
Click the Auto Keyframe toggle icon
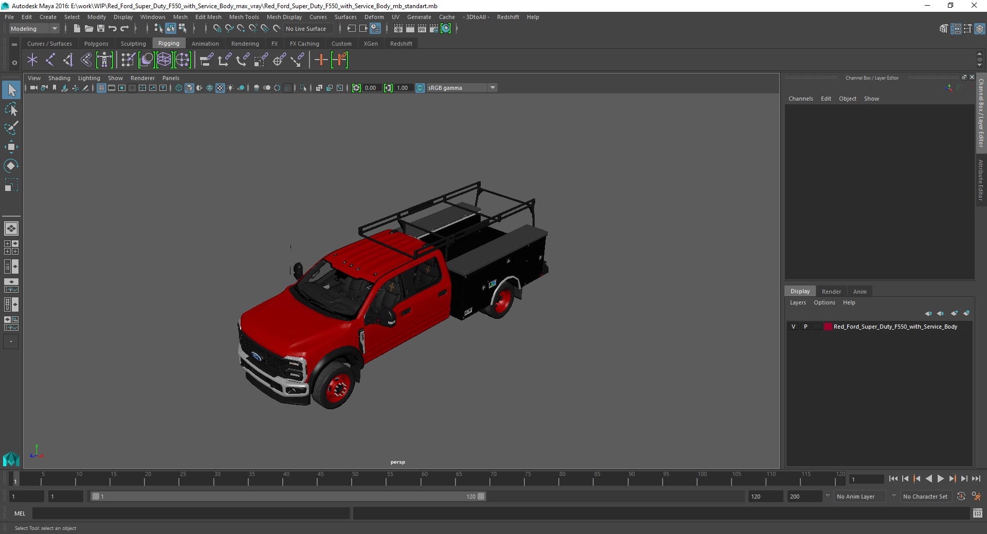click(961, 497)
